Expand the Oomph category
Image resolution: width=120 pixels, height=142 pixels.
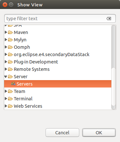pos(6,47)
